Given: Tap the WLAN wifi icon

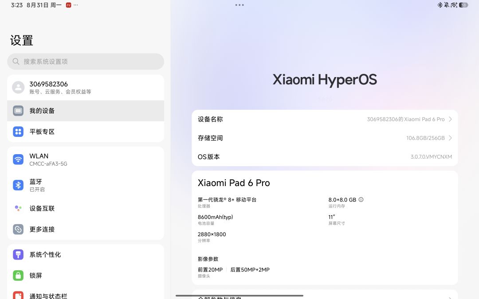Looking at the screenshot, I should (18, 159).
